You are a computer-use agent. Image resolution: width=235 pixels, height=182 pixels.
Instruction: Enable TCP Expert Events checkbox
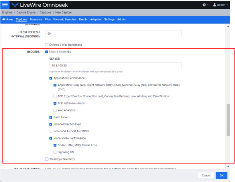55,96
